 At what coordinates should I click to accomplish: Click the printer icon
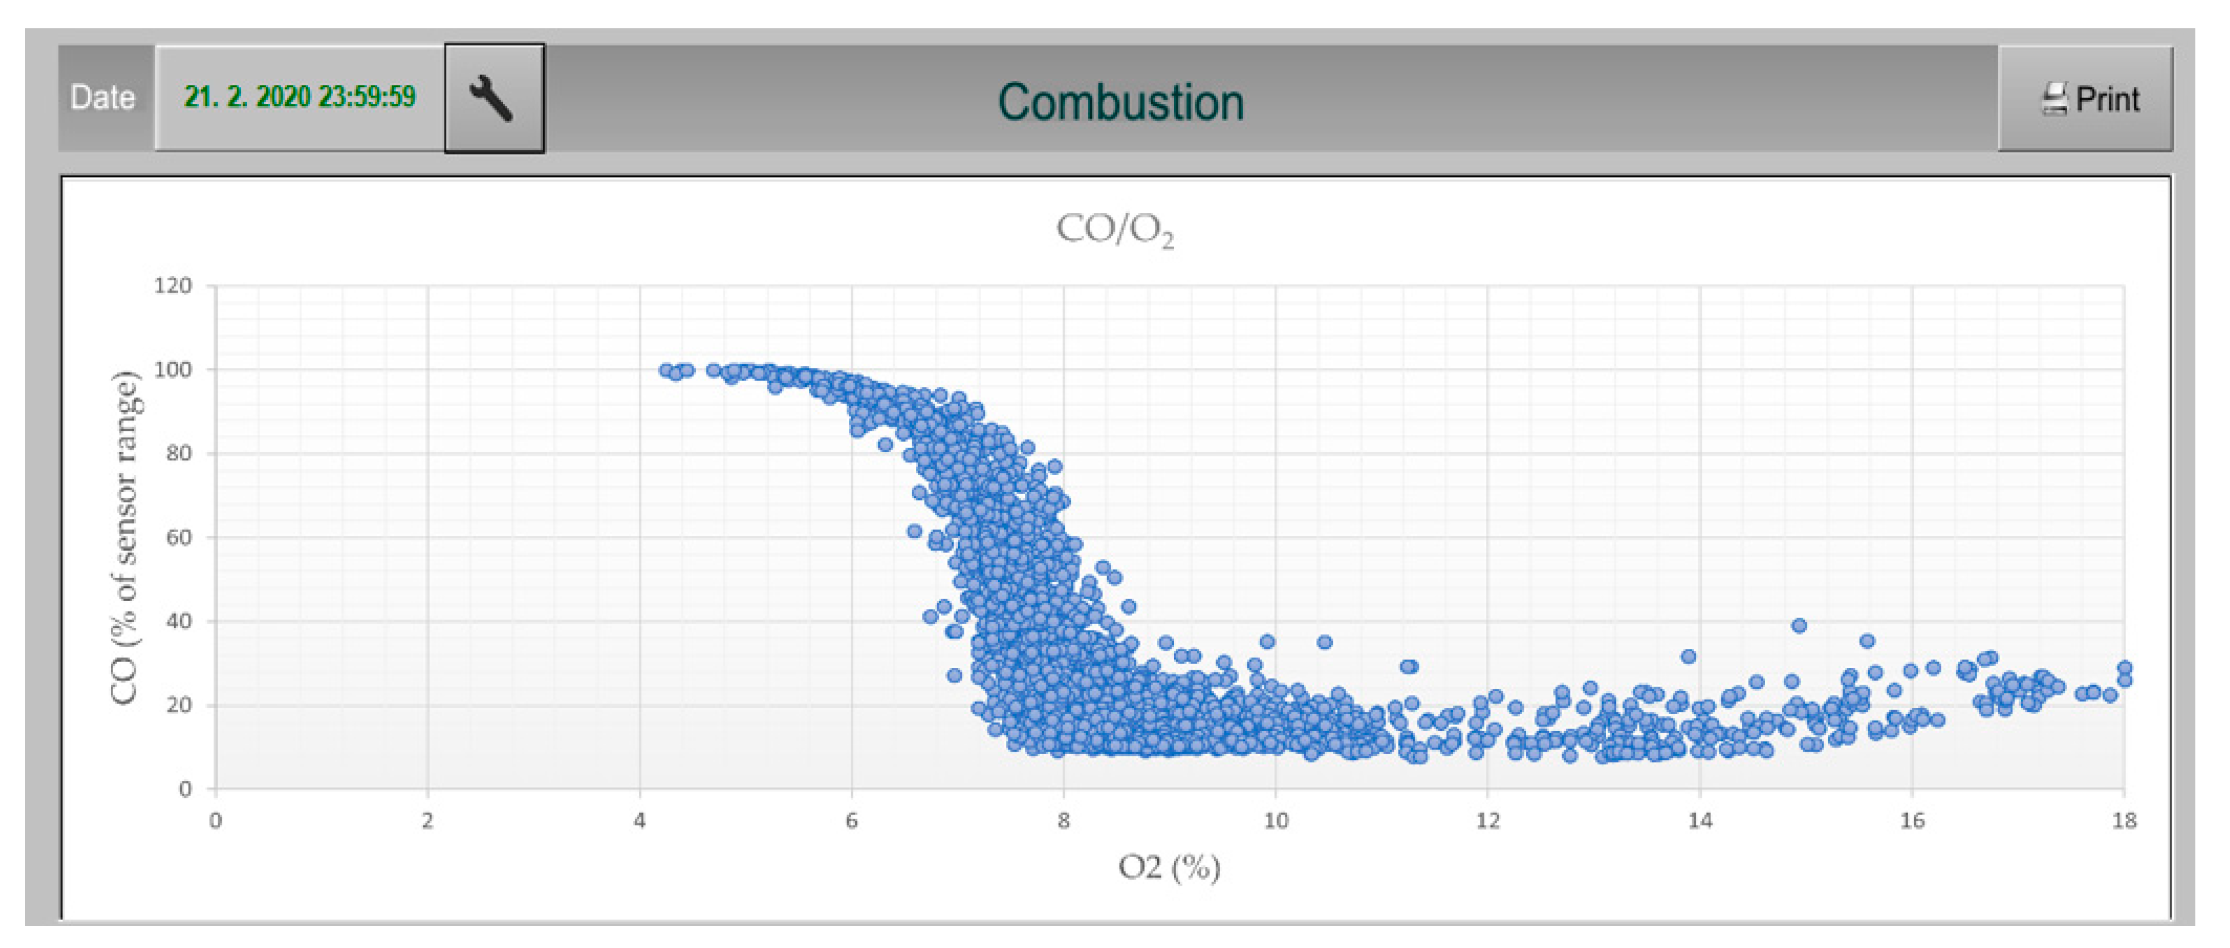pos(2055,99)
